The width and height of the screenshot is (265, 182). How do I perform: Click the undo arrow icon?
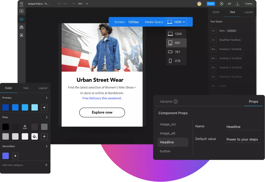(60, 4)
